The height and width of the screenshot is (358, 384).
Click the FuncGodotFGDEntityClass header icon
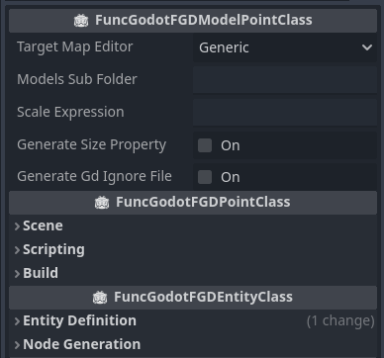100,298
